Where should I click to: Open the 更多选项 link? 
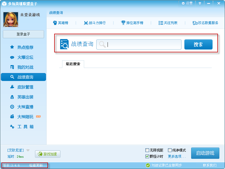coord(177,157)
